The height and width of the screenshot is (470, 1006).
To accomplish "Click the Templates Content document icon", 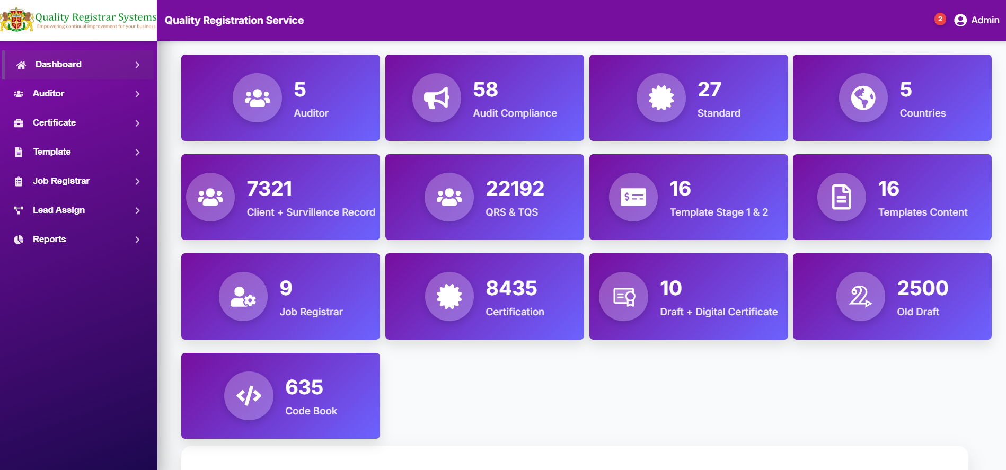I will (x=842, y=197).
